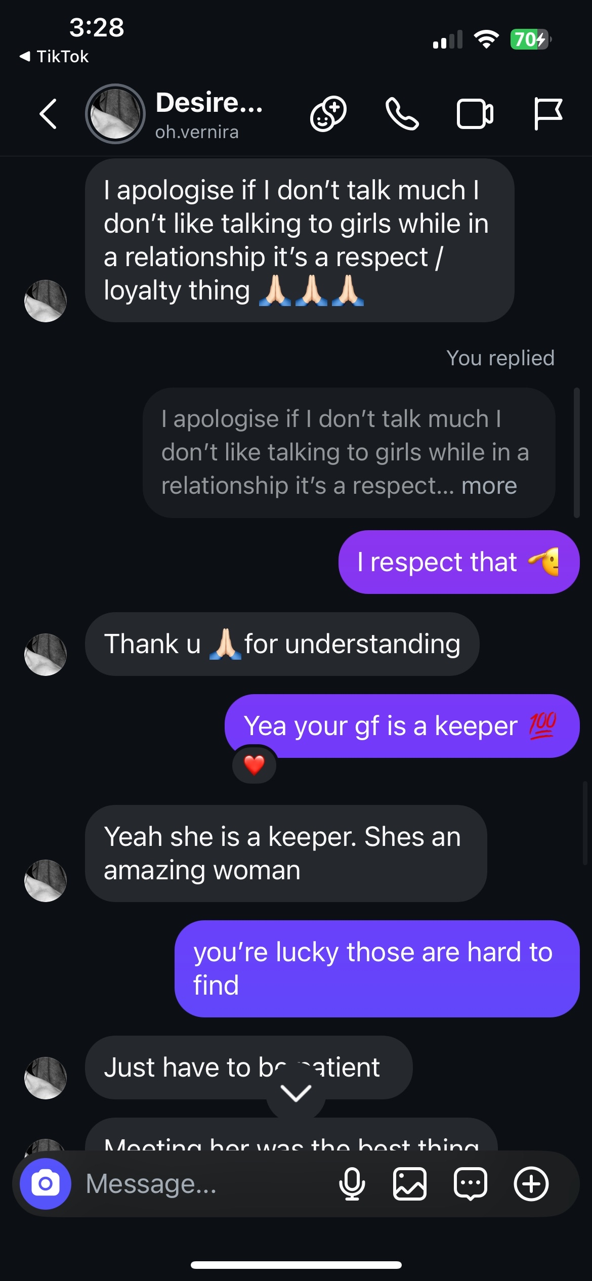This screenshot has height=1281, width=592.
Task: Tap the plus icon for more options
Action: pos(531,1184)
